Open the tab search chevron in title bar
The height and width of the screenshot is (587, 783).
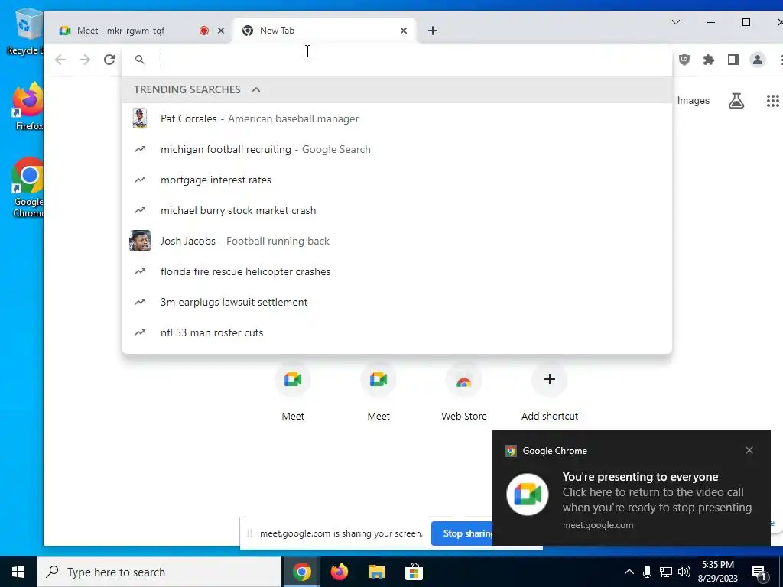[676, 22]
